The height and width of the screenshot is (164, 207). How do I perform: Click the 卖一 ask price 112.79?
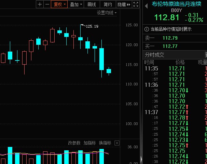pyautogui.click(x=170, y=38)
